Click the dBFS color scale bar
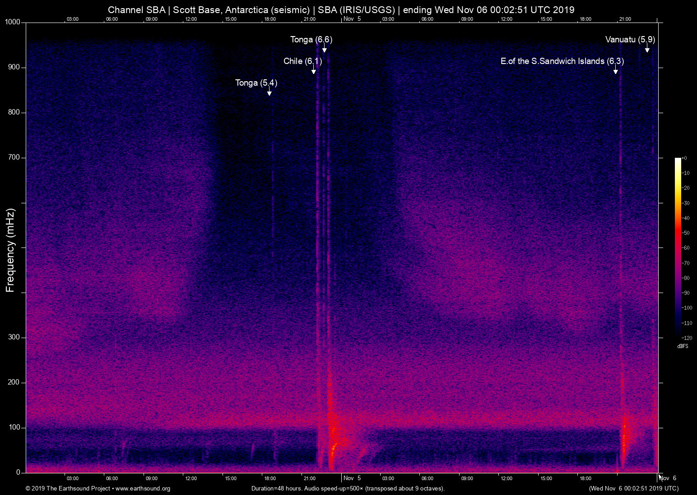The height and width of the screenshot is (495, 697). [x=678, y=247]
